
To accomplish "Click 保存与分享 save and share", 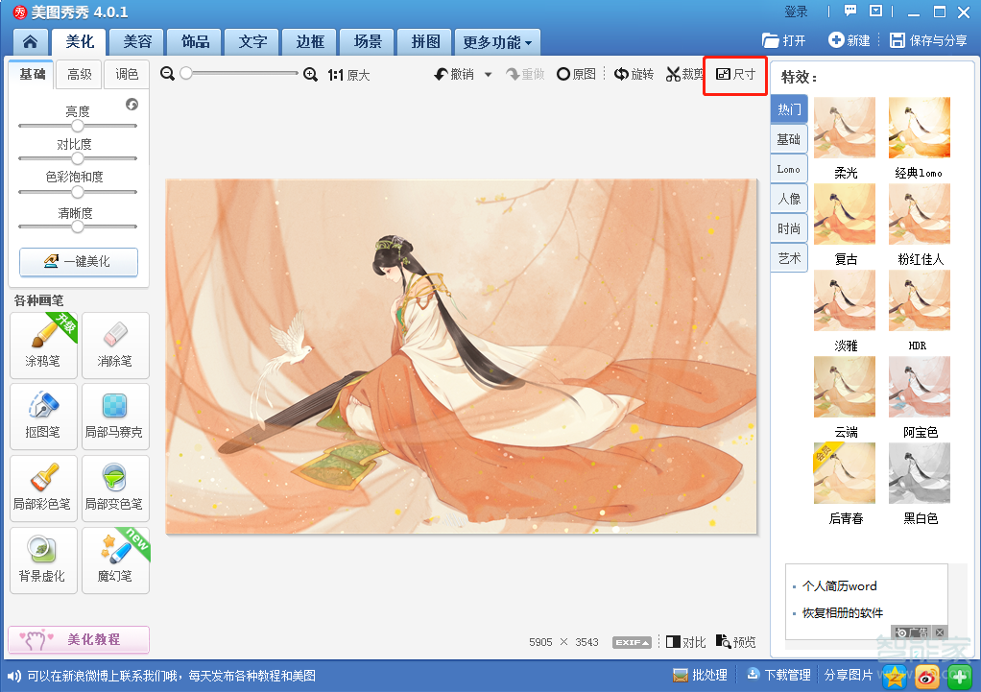I will pyautogui.click(x=928, y=40).
